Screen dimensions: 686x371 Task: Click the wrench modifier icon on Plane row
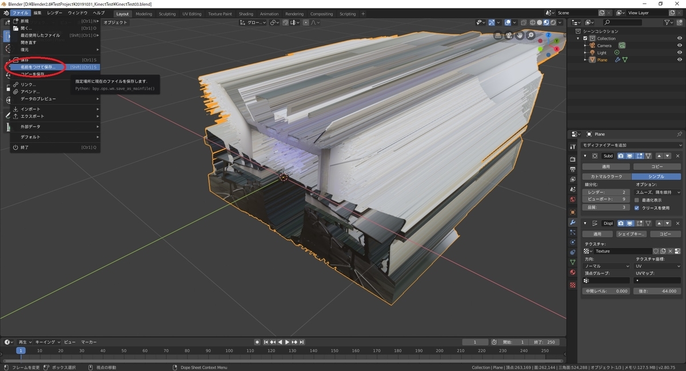click(617, 59)
